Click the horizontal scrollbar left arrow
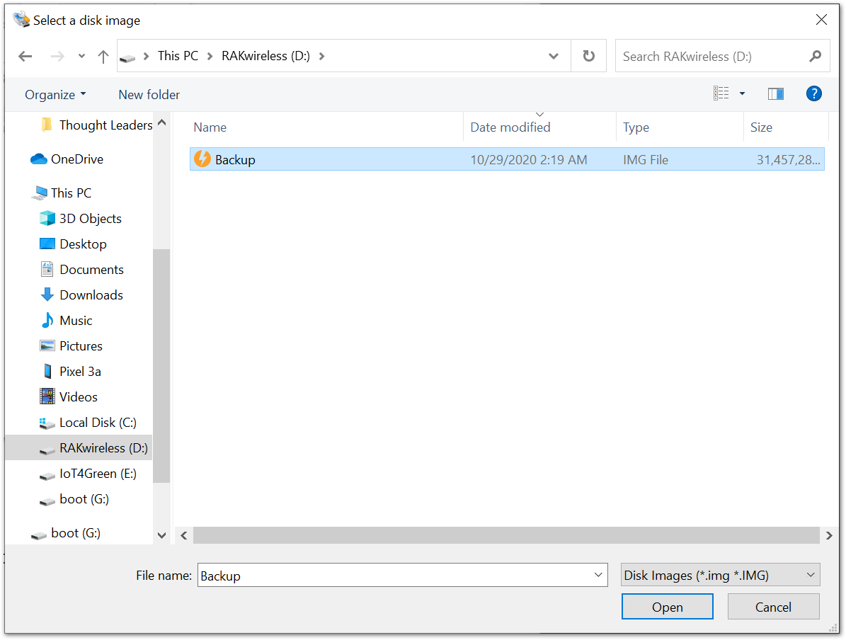The width and height of the screenshot is (846, 640). (x=184, y=535)
